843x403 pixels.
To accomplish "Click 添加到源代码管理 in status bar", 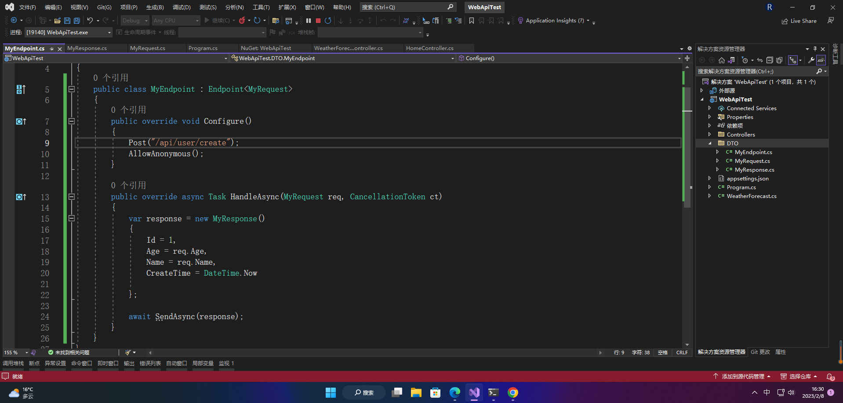I will [x=742, y=376].
